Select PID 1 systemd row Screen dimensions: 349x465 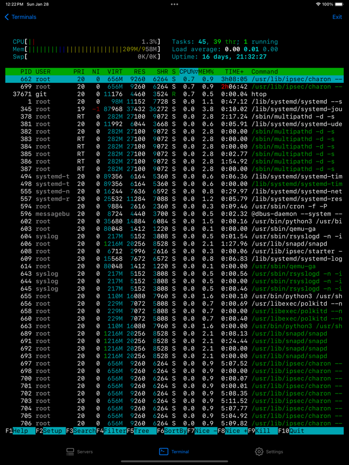[x=174, y=102]
